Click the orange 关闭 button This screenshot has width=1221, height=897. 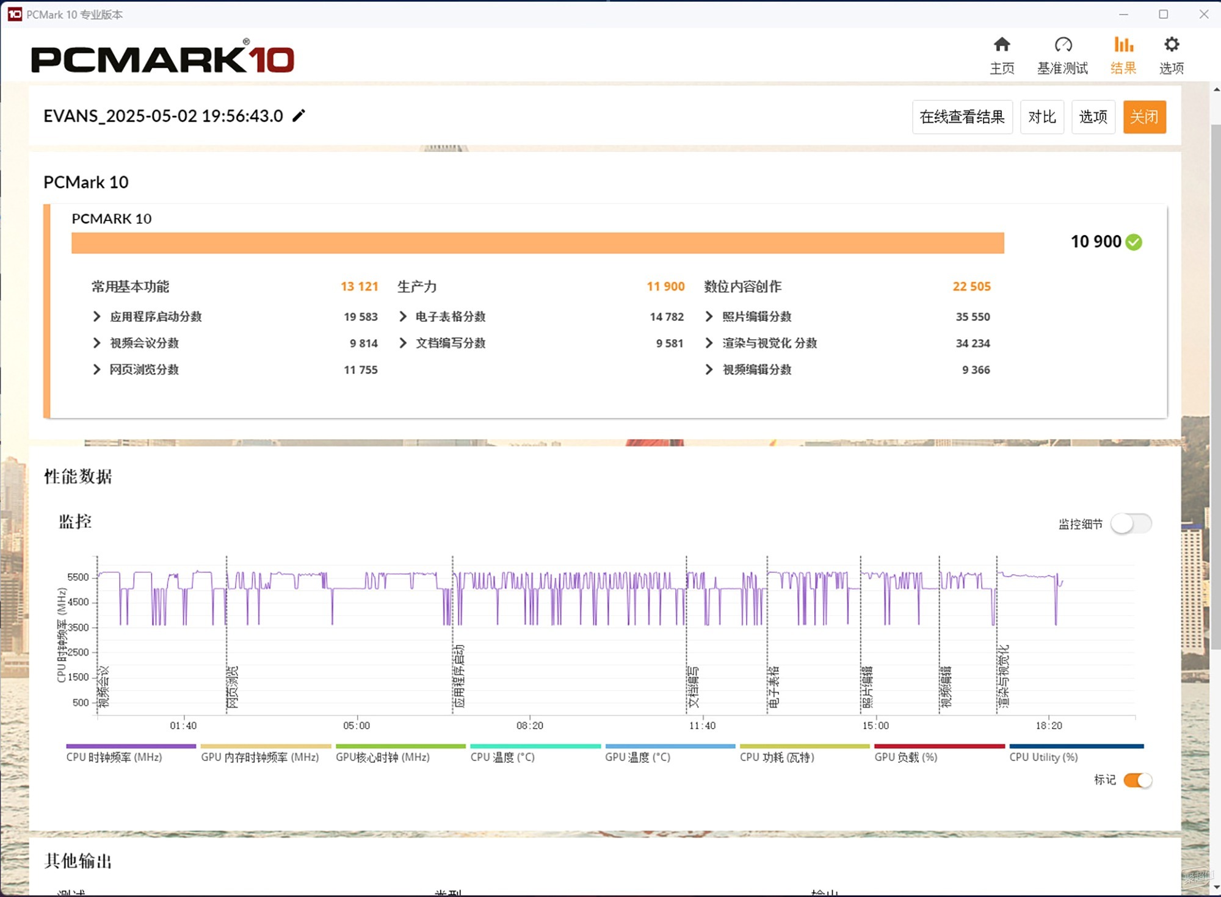[x=1144, y=117]
